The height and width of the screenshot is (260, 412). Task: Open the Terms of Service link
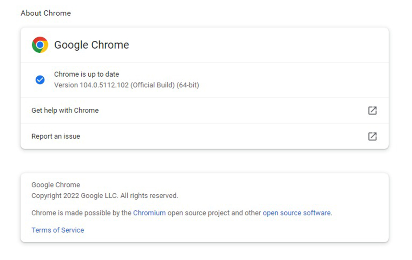(58, 230)
